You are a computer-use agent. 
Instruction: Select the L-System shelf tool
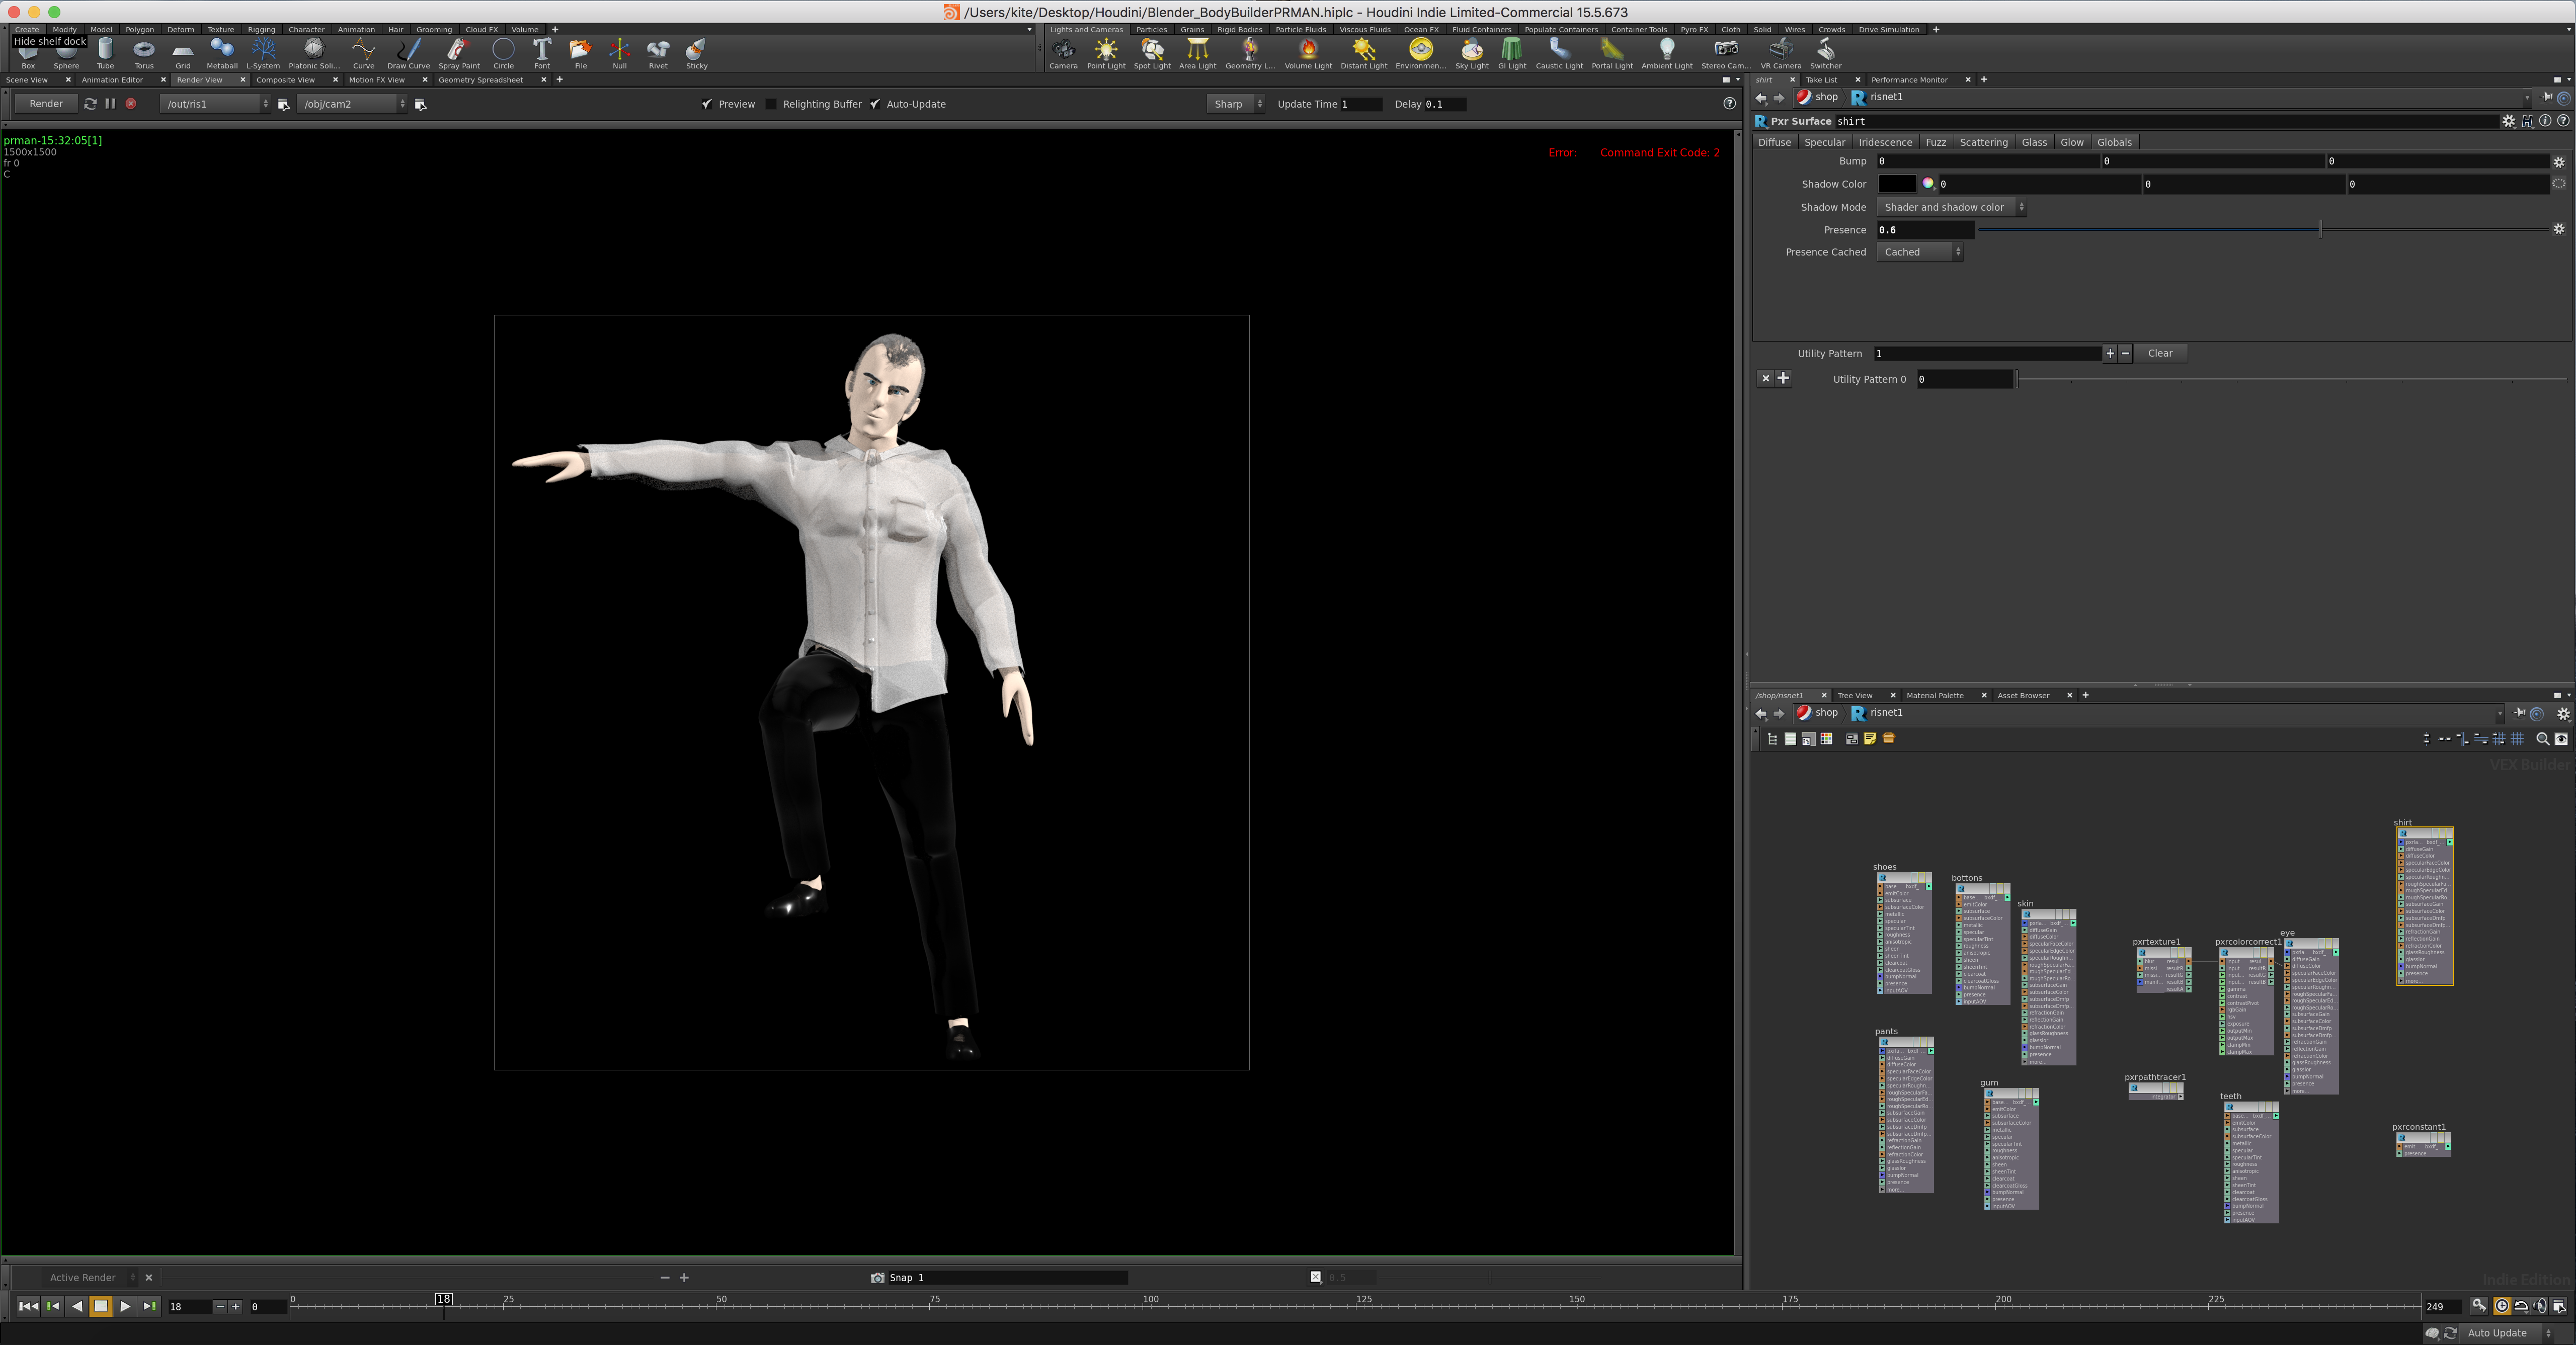click(x=263, y=53)
